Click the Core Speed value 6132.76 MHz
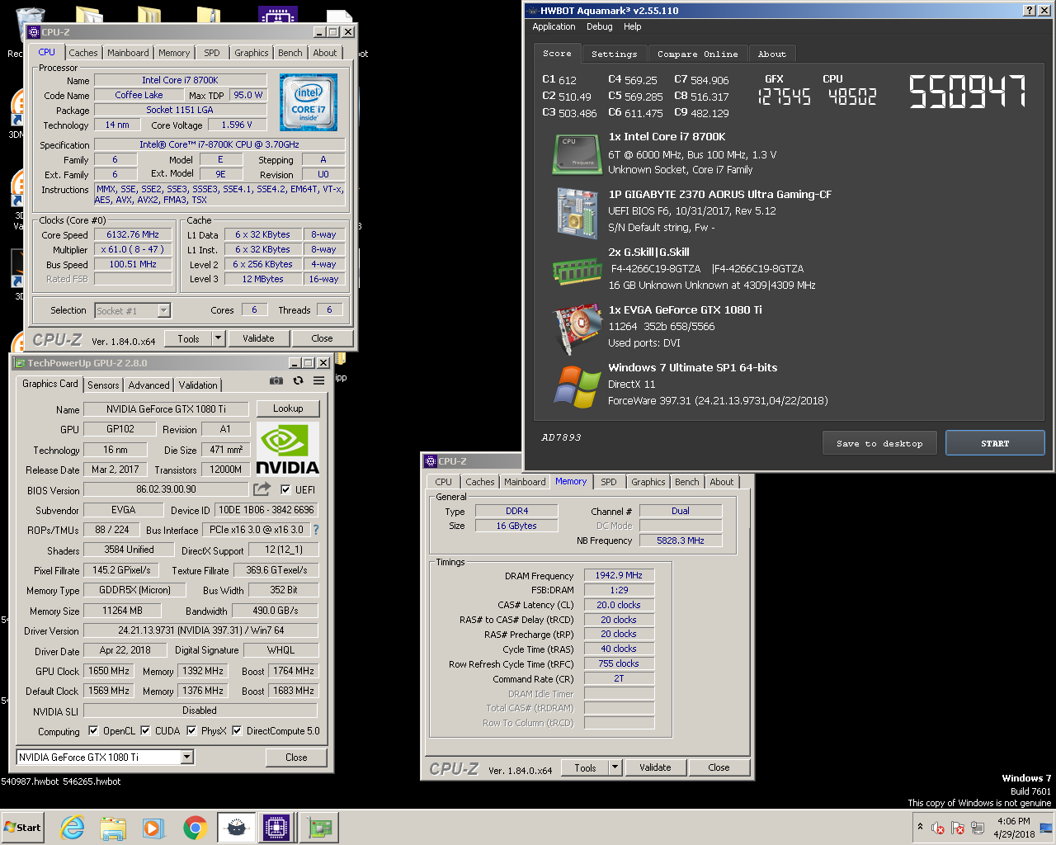The image size is (1056, 845). click(x=133, y=234)
